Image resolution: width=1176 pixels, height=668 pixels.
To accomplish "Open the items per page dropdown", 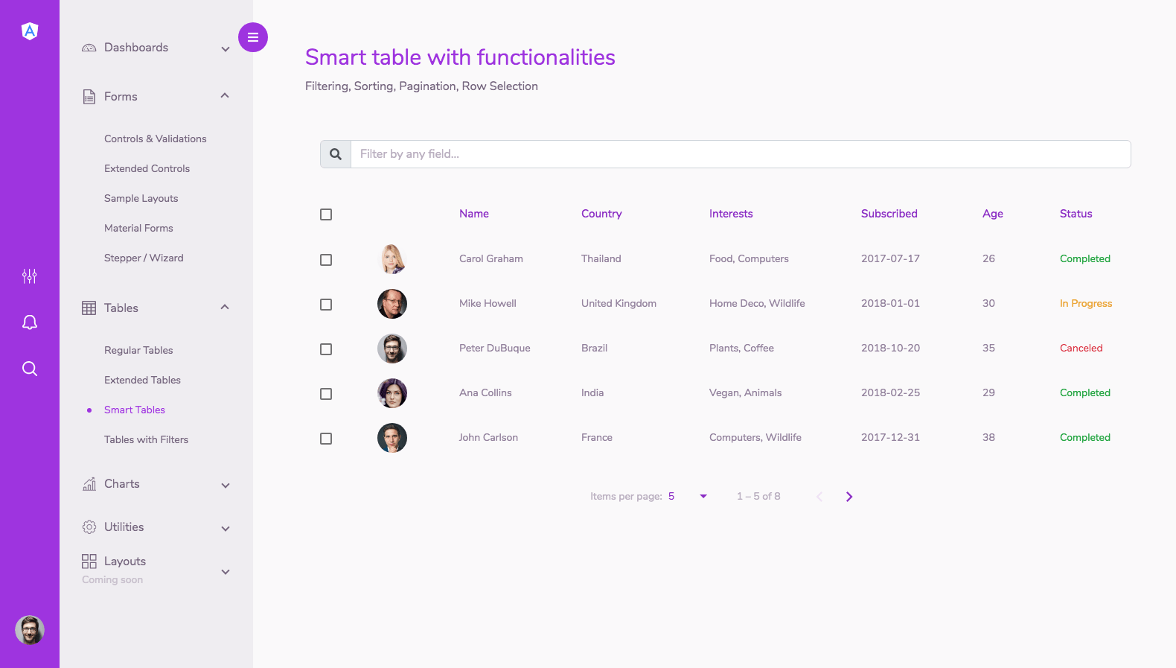I will point(688,497).
